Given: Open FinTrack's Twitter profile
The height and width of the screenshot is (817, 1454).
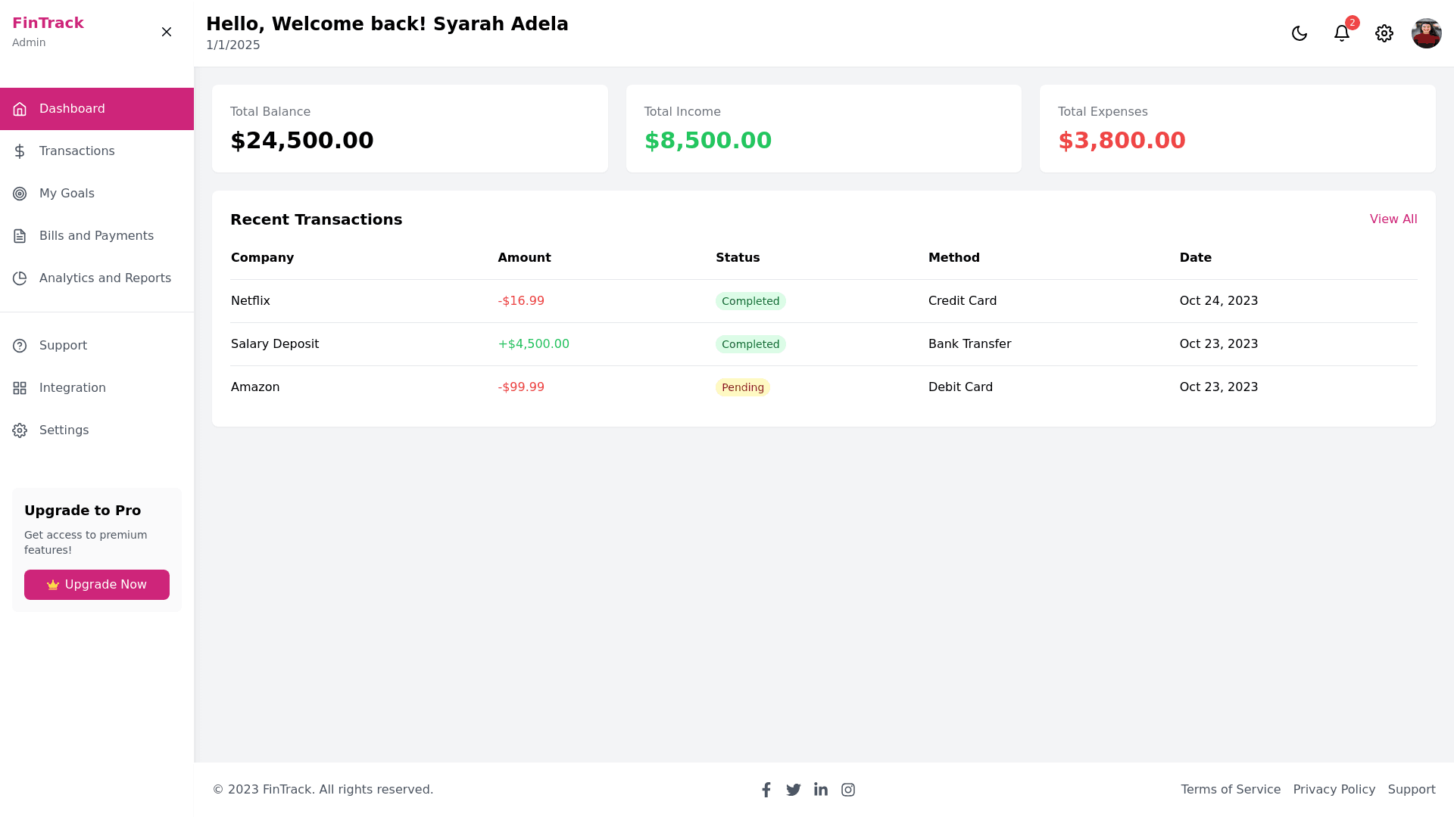Looking at the screenshot, I should (794, 789).
